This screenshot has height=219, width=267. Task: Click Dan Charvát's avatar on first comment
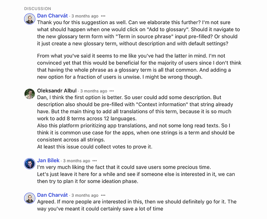click(30, 19)
